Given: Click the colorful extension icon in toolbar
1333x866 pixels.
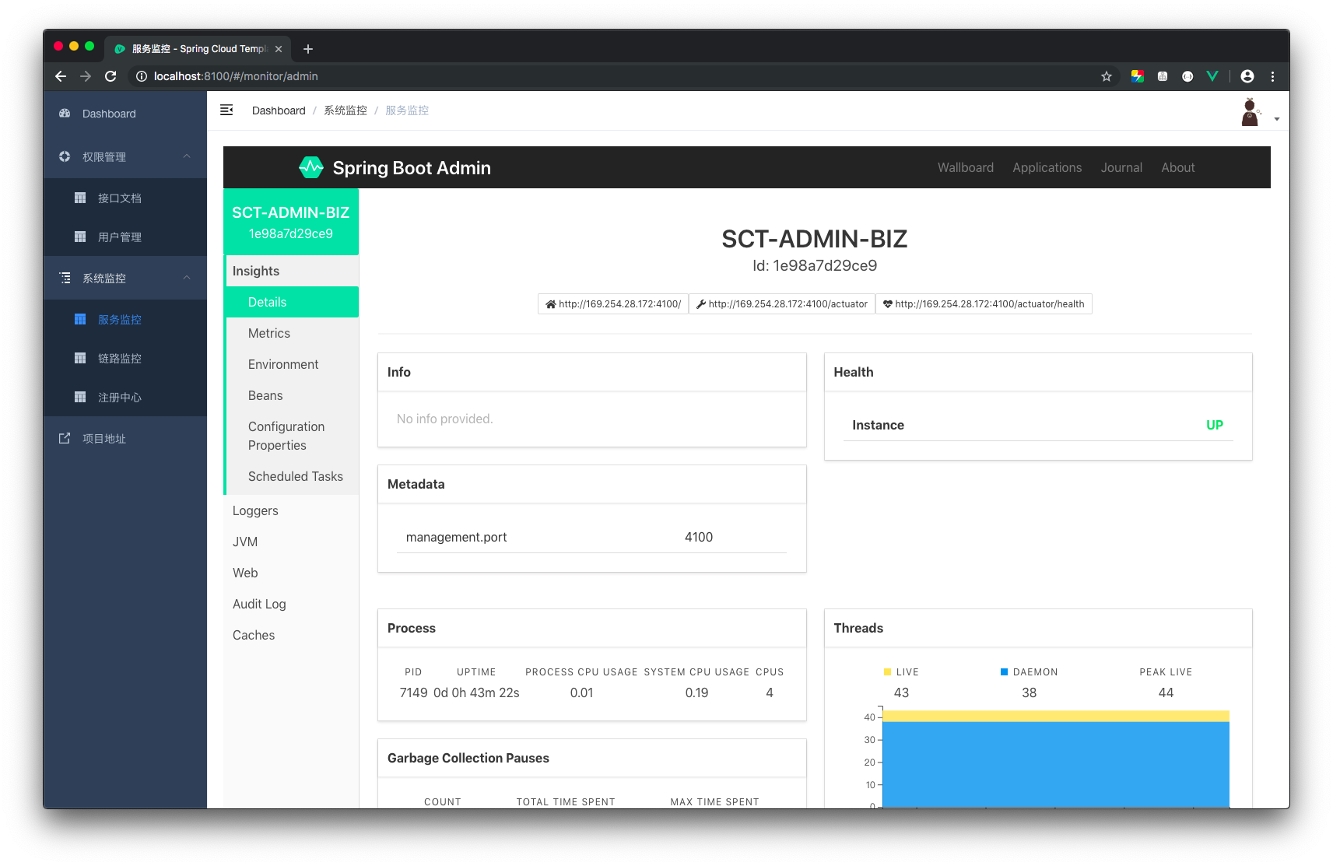Looking at the screenshot, I should [x=1138, y=76].
